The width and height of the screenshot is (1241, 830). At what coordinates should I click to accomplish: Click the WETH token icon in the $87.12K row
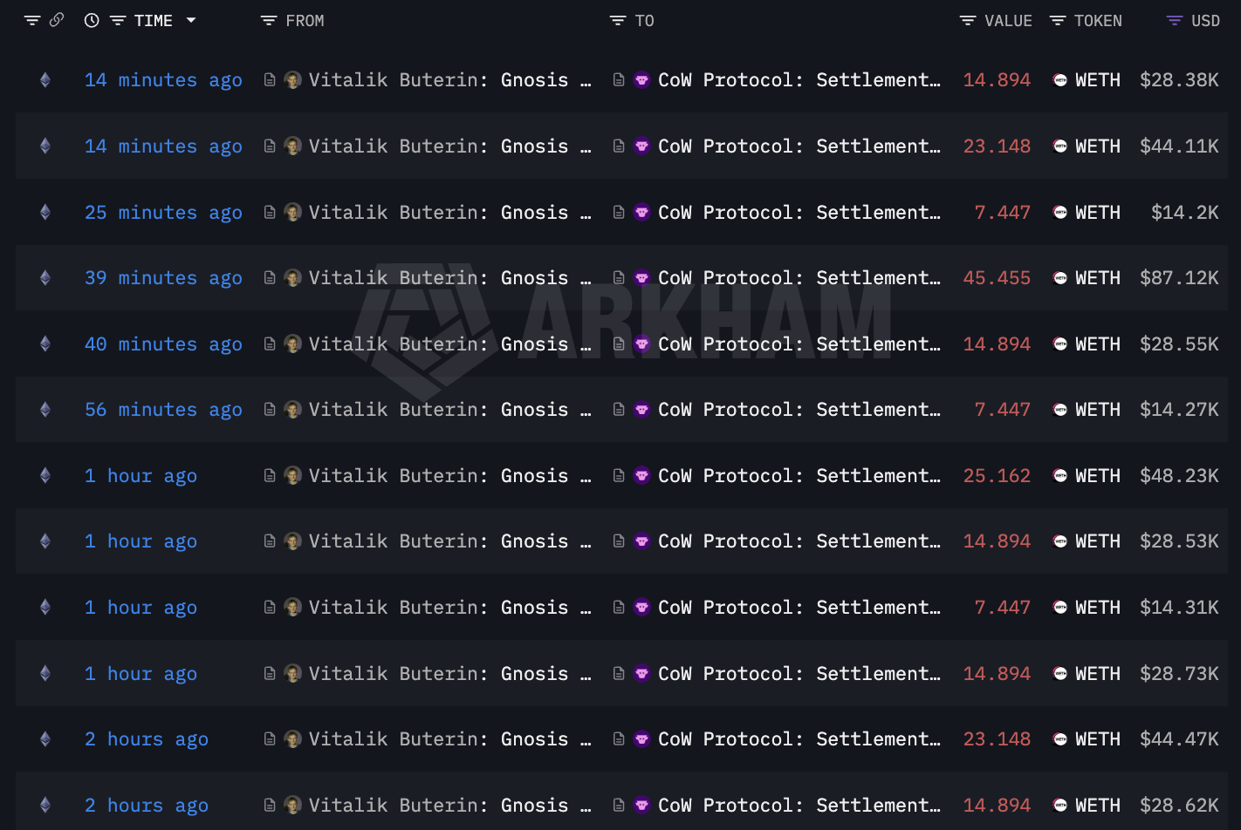pyautogui.click(x=1060, y=278)
